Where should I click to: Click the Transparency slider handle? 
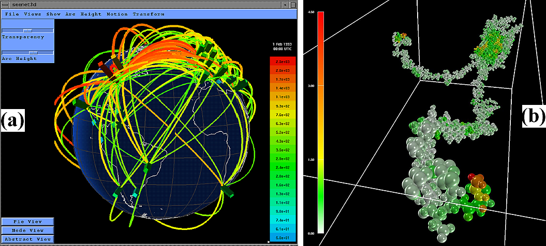[x=28, y=31]
